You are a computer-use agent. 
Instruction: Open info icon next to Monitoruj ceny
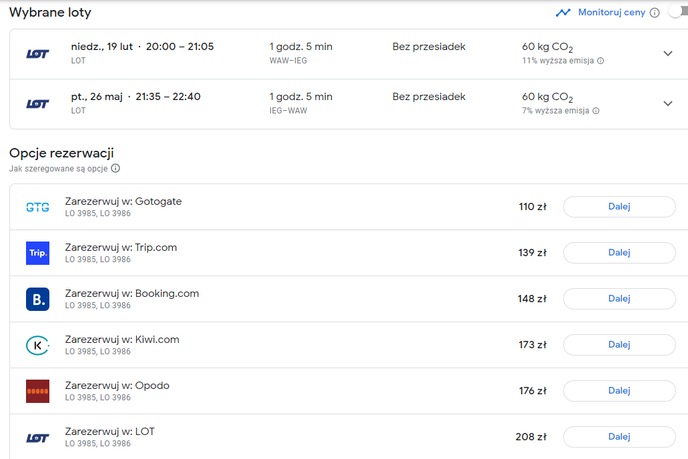point(655,13)
